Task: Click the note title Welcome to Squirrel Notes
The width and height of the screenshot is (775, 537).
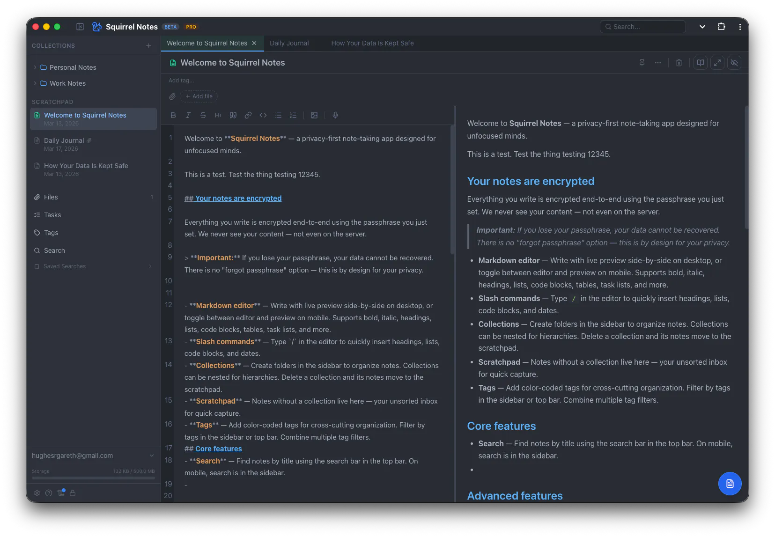Action: [x=232, y=63]
